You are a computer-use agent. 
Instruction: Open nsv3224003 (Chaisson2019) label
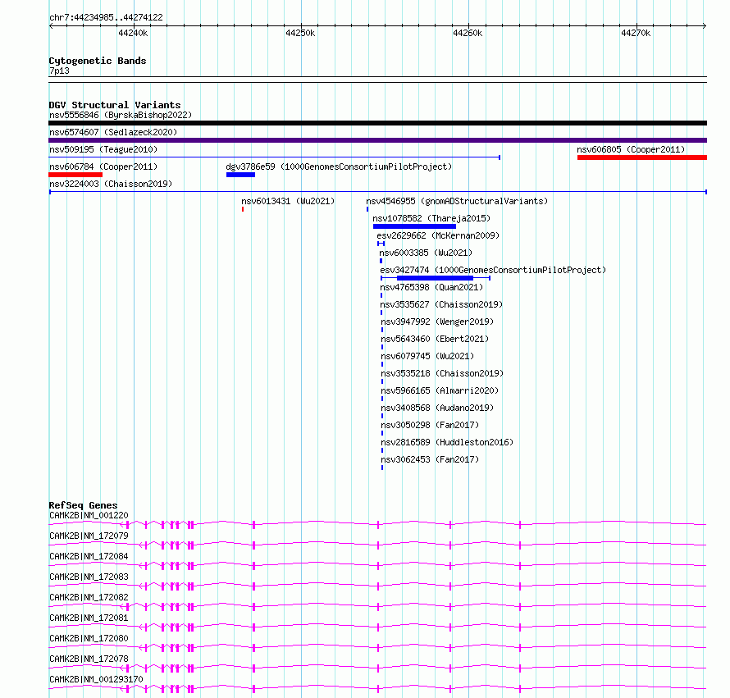coord(111,184)
